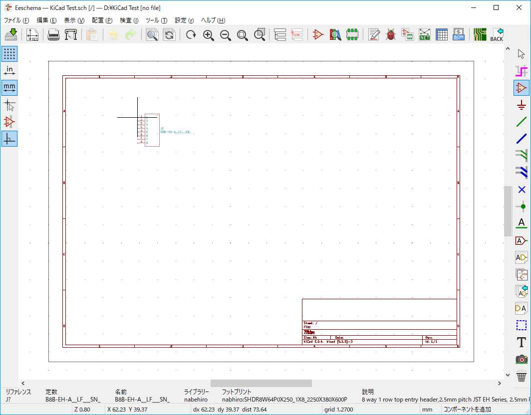Place hierarchical label tool

point(522,257)
